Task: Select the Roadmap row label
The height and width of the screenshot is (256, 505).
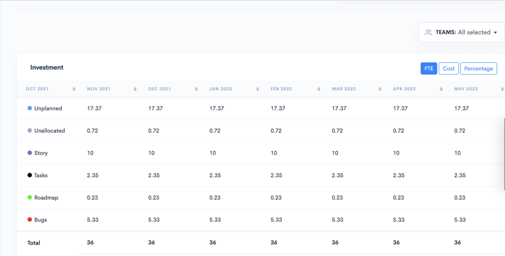Action: tap(46, 198)
